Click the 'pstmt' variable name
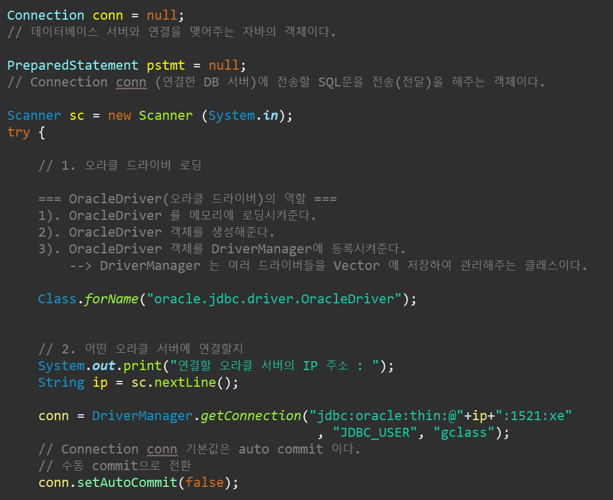Viewport: 613px width, 500px height. (166, 66)
